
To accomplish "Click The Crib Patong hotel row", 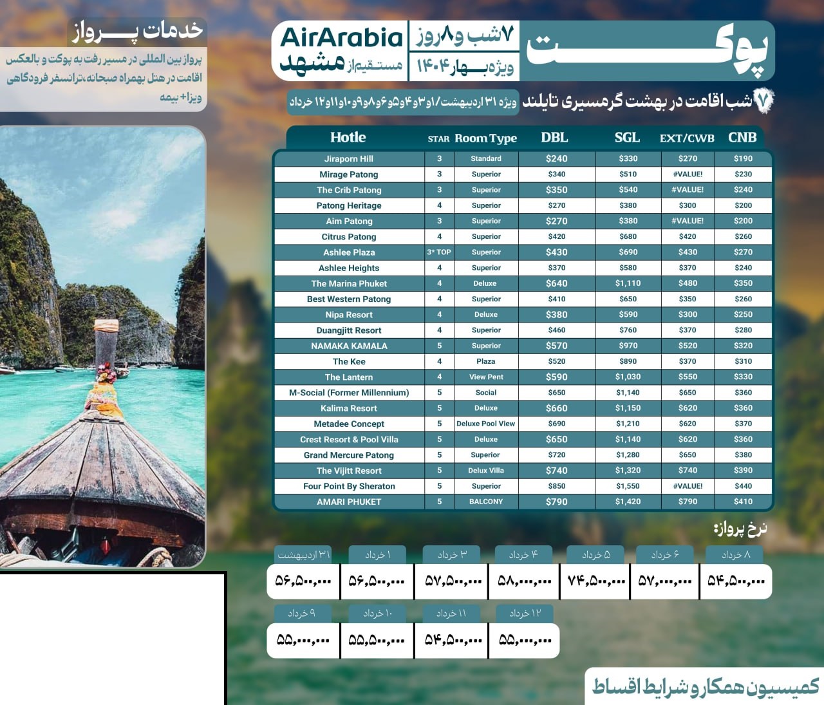I will (523, 190).
